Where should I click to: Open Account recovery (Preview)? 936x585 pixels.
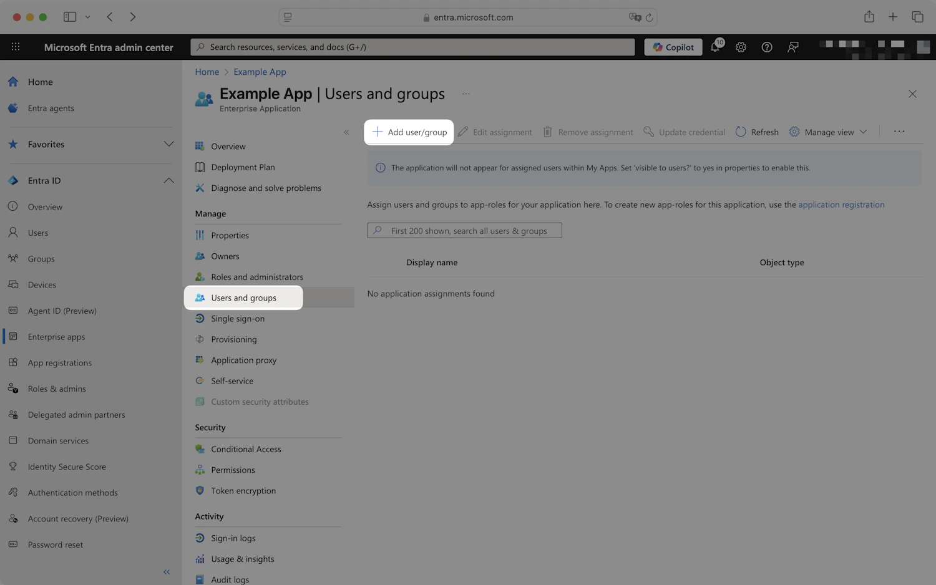point(78,519)
